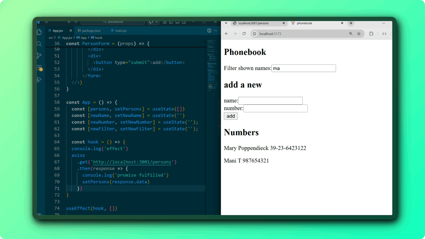
Task: Click the console.log('effect') code line
Action: (x=100, y=148)
